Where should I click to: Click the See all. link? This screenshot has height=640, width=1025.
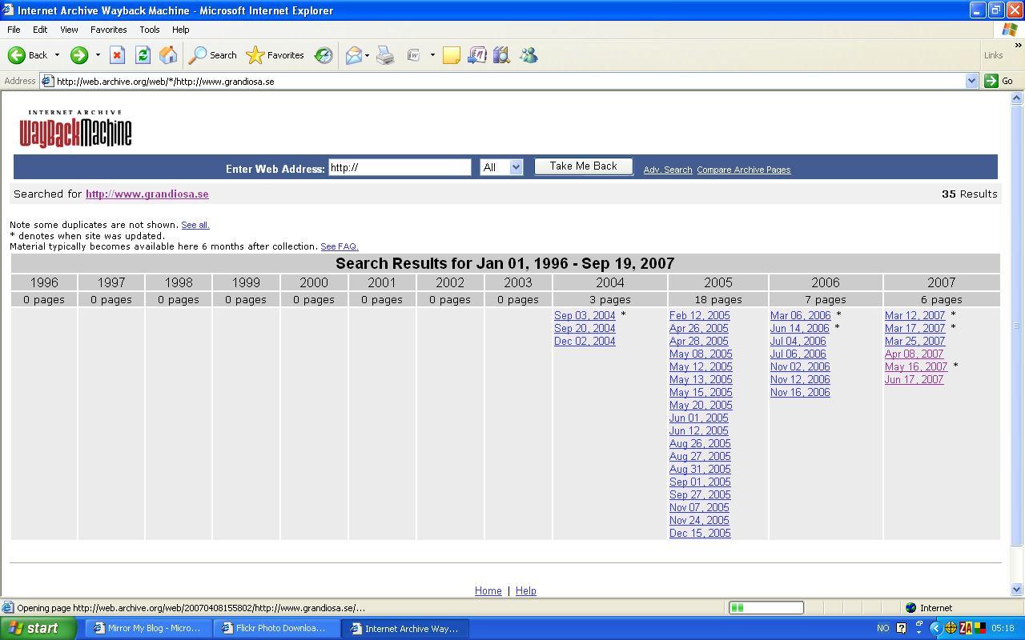(x=195, y=225)
